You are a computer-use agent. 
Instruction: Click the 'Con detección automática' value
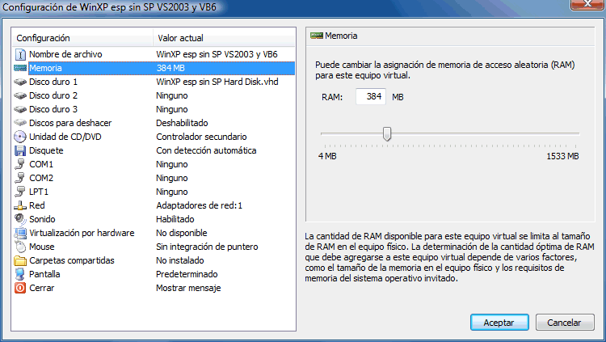pos(206,150)
